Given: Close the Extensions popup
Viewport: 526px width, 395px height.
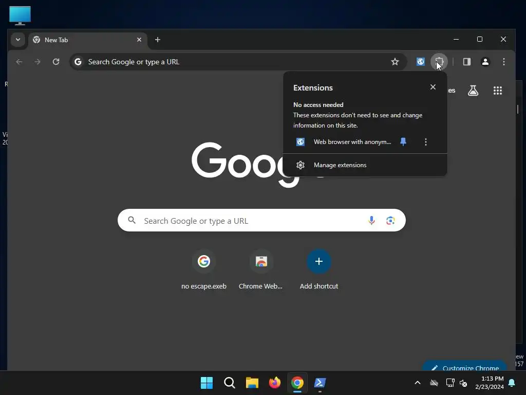Looking at the screenshot, I should [433, 87].
